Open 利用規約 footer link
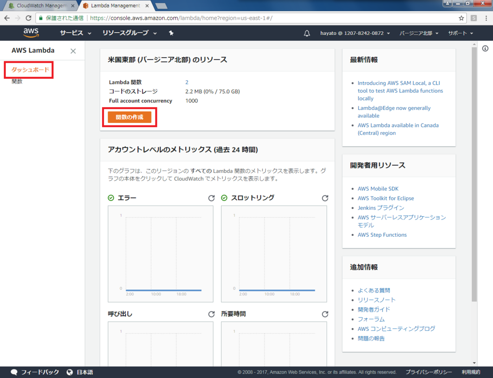This screenshot has height=378, width=493. 471,372
